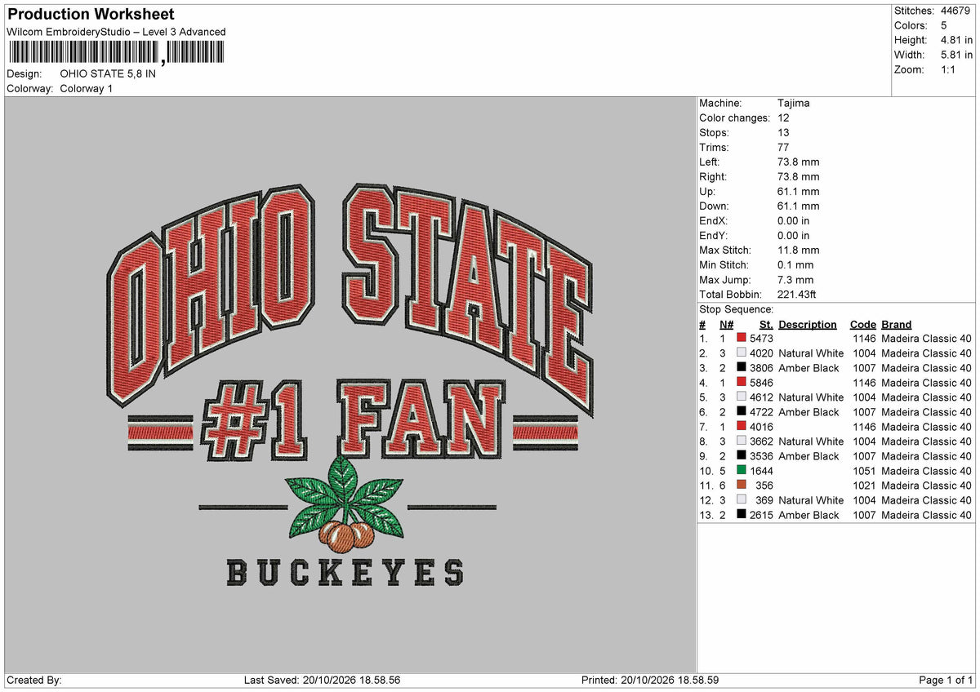Select the 'Last Saved: 20/10/2026 18.58.56' footer text
Viewport: 980px width, 692px height.
tap(322, 681)
